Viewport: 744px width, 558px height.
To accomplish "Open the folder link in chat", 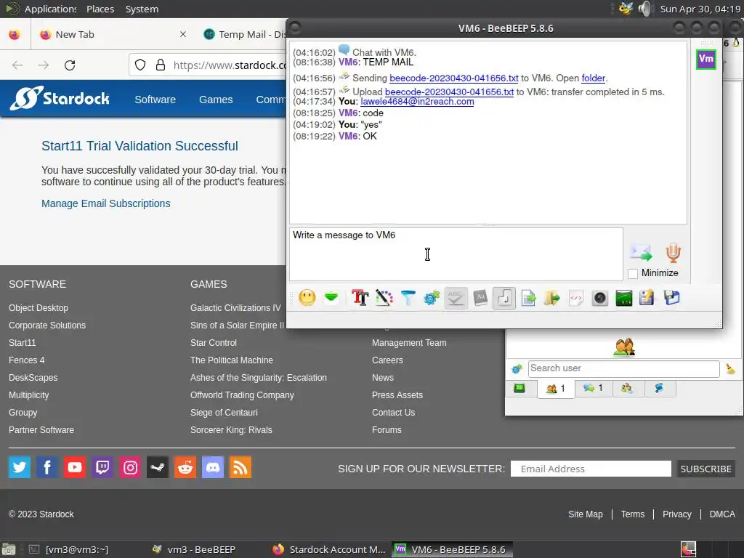I will point(593,78).
